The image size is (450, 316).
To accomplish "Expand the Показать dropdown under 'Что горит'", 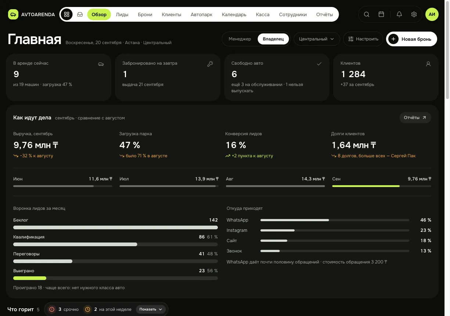I will coord(151,309).
